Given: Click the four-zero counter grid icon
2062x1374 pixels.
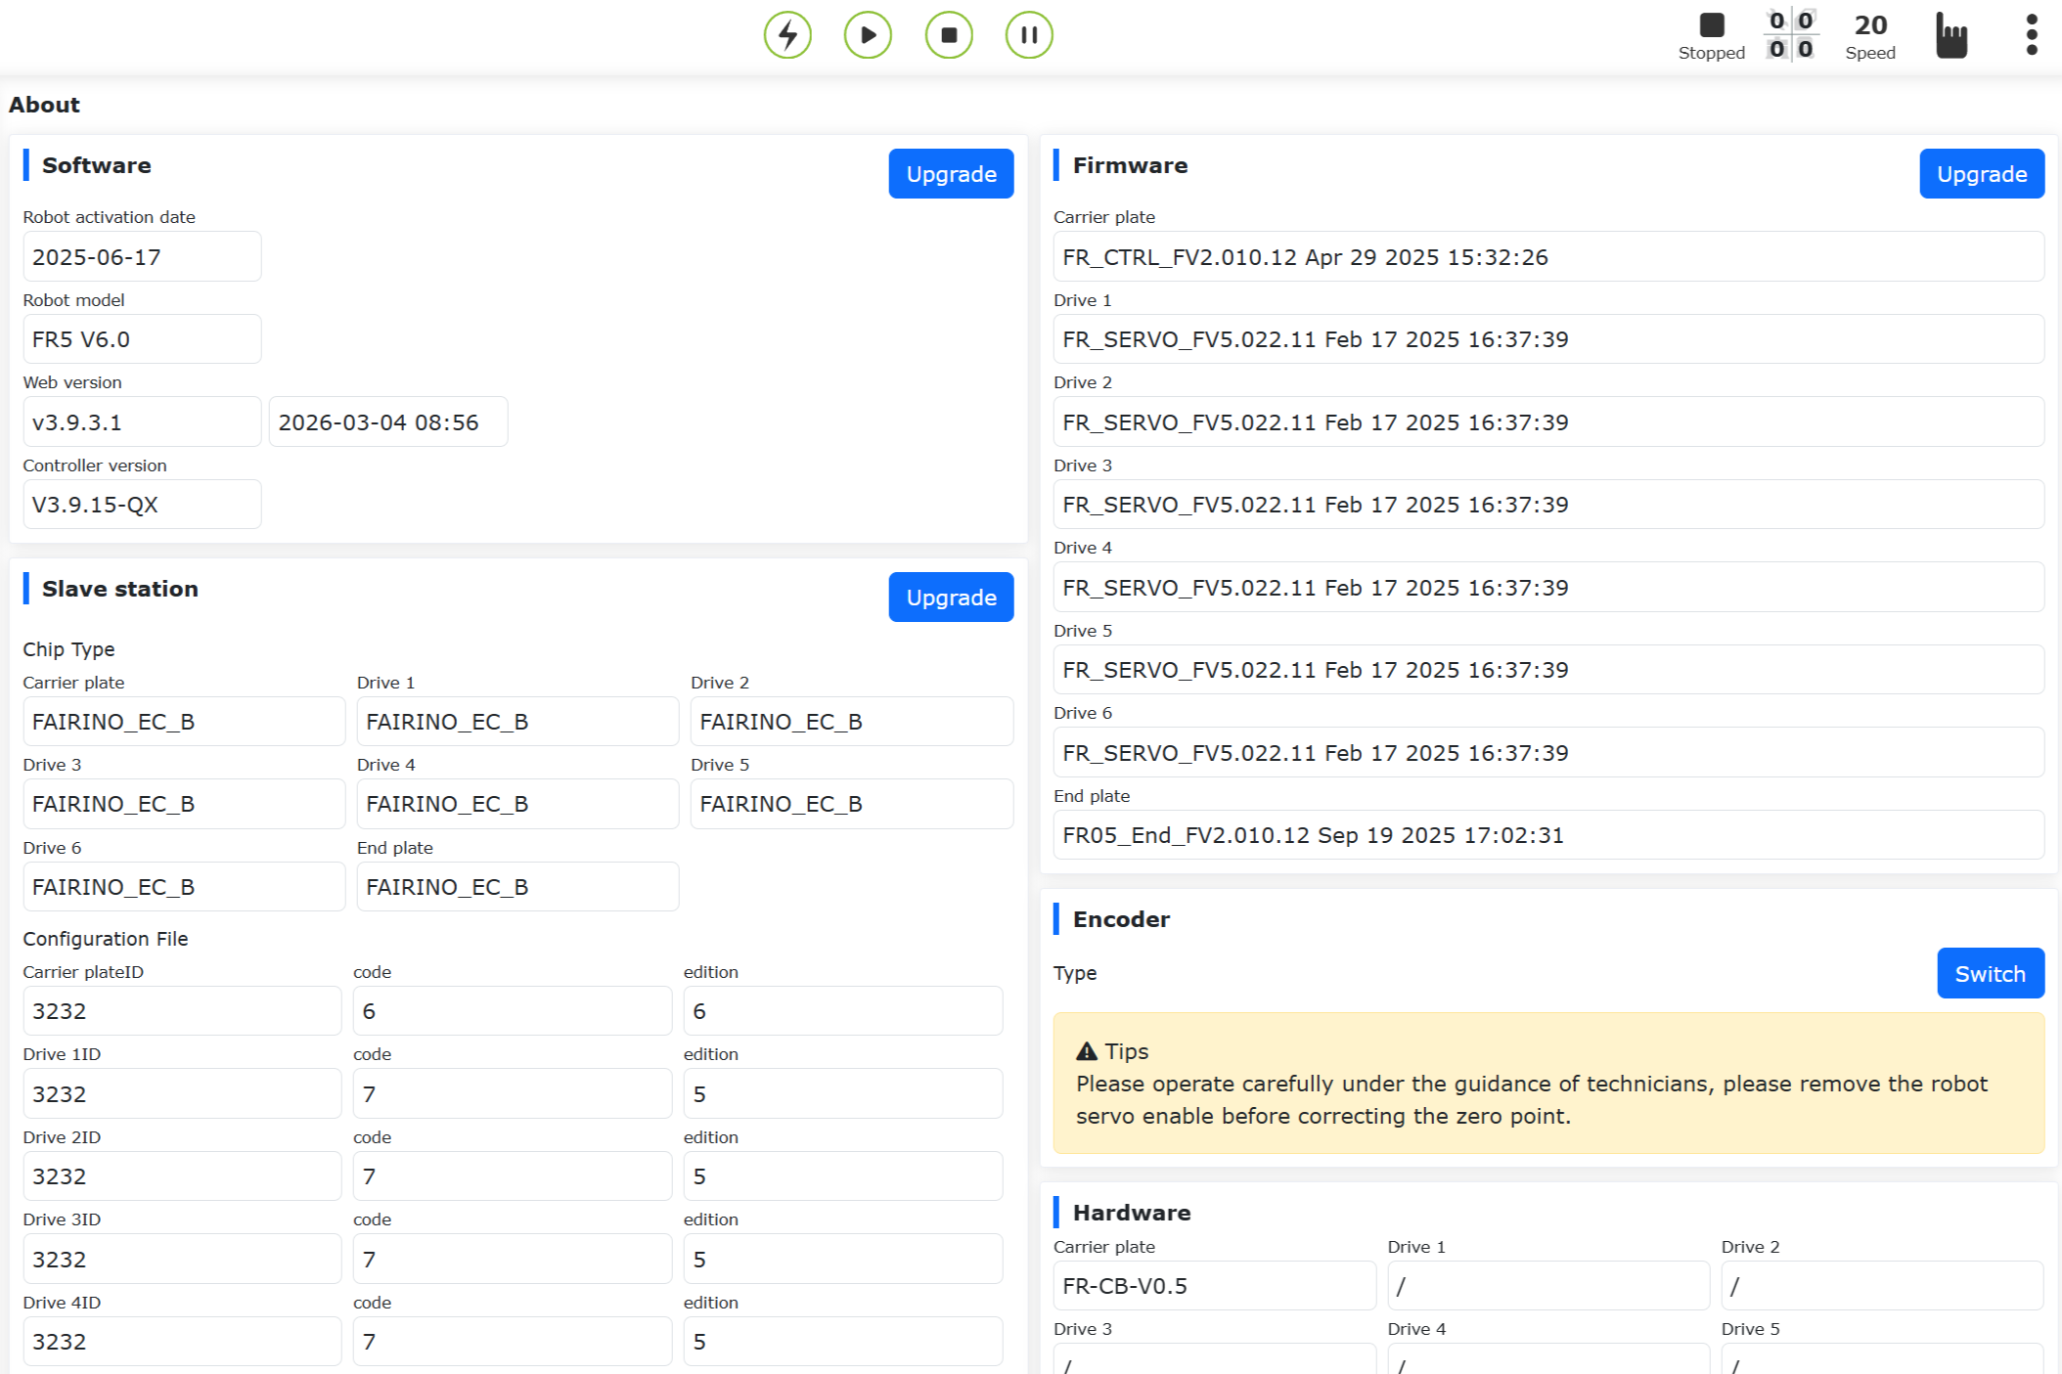Looking at the screenshot, I should tap(1791, 35).
